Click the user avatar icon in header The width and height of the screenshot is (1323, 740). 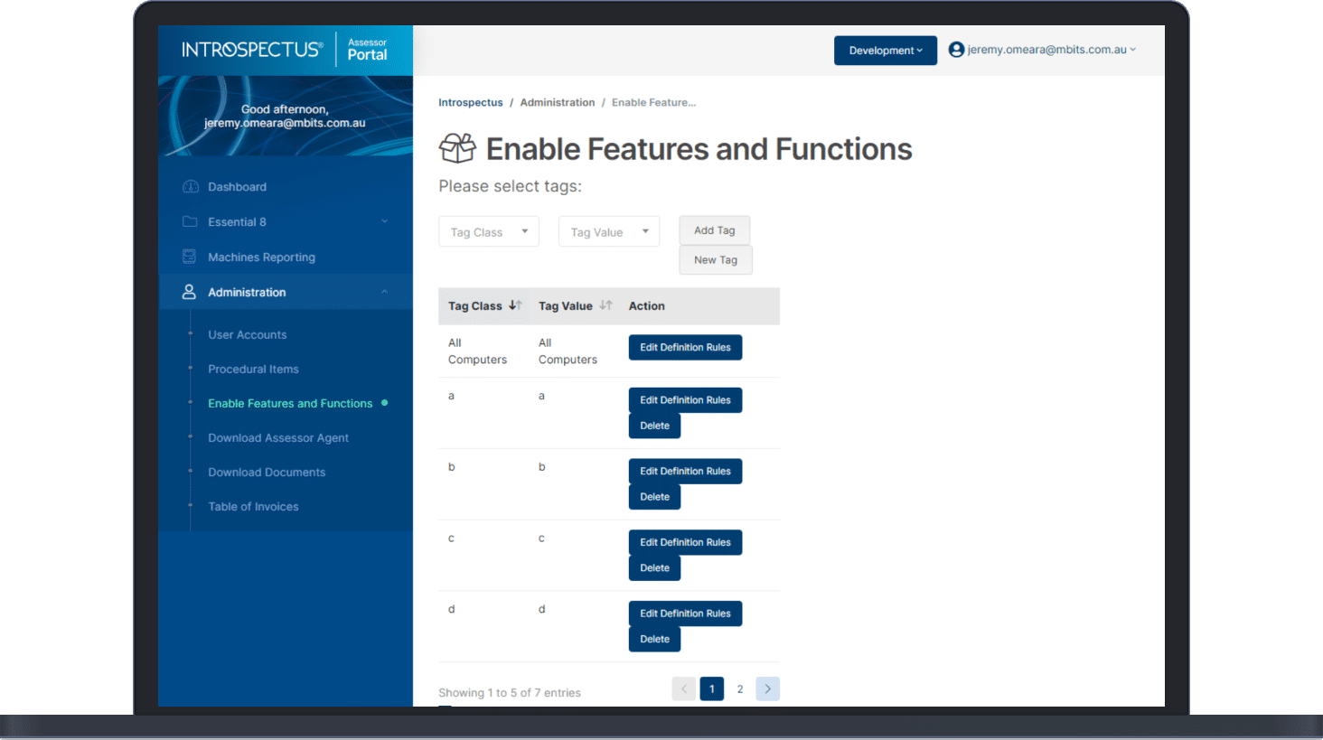(956, 51)
